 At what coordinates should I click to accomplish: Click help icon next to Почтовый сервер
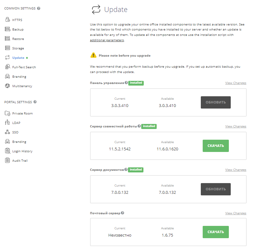point(123,213)
